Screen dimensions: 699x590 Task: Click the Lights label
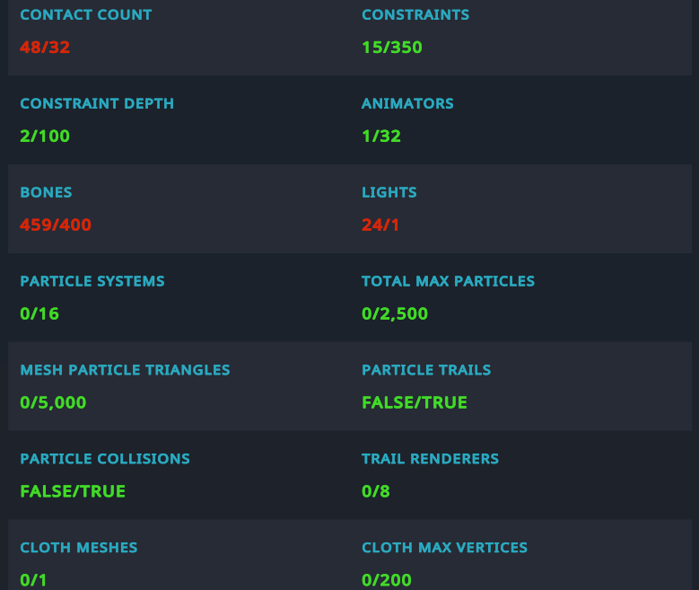pyautogui.click(x=389, y=192)
